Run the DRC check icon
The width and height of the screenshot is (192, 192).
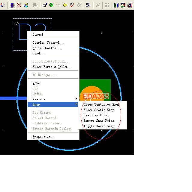(x=72, y=5)
